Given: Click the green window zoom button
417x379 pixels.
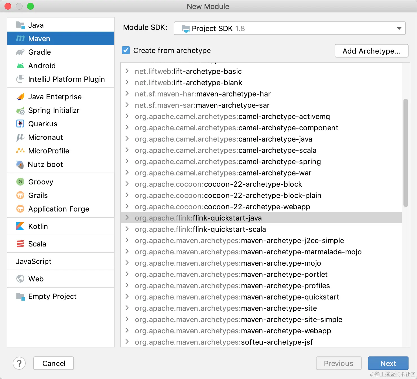Looking at the screenshot, I should click(x=30, y=6).
